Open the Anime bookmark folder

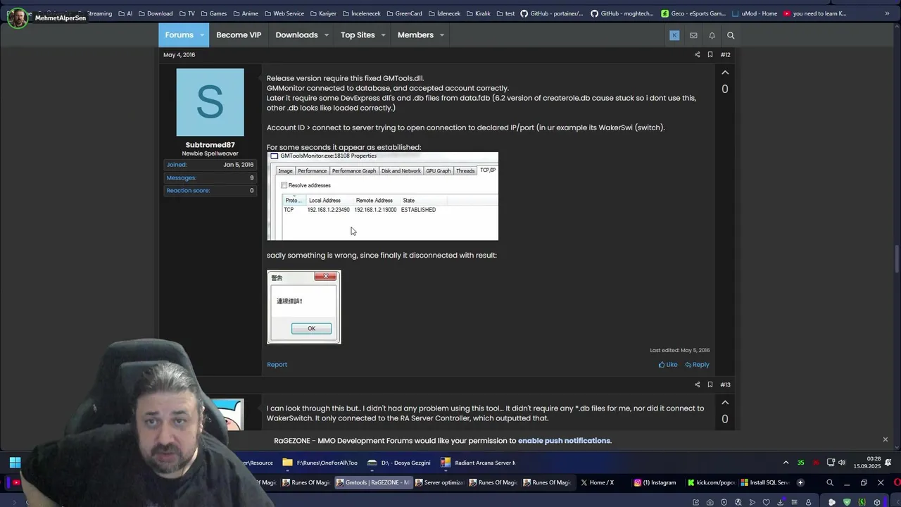click(x=245, y=13)
